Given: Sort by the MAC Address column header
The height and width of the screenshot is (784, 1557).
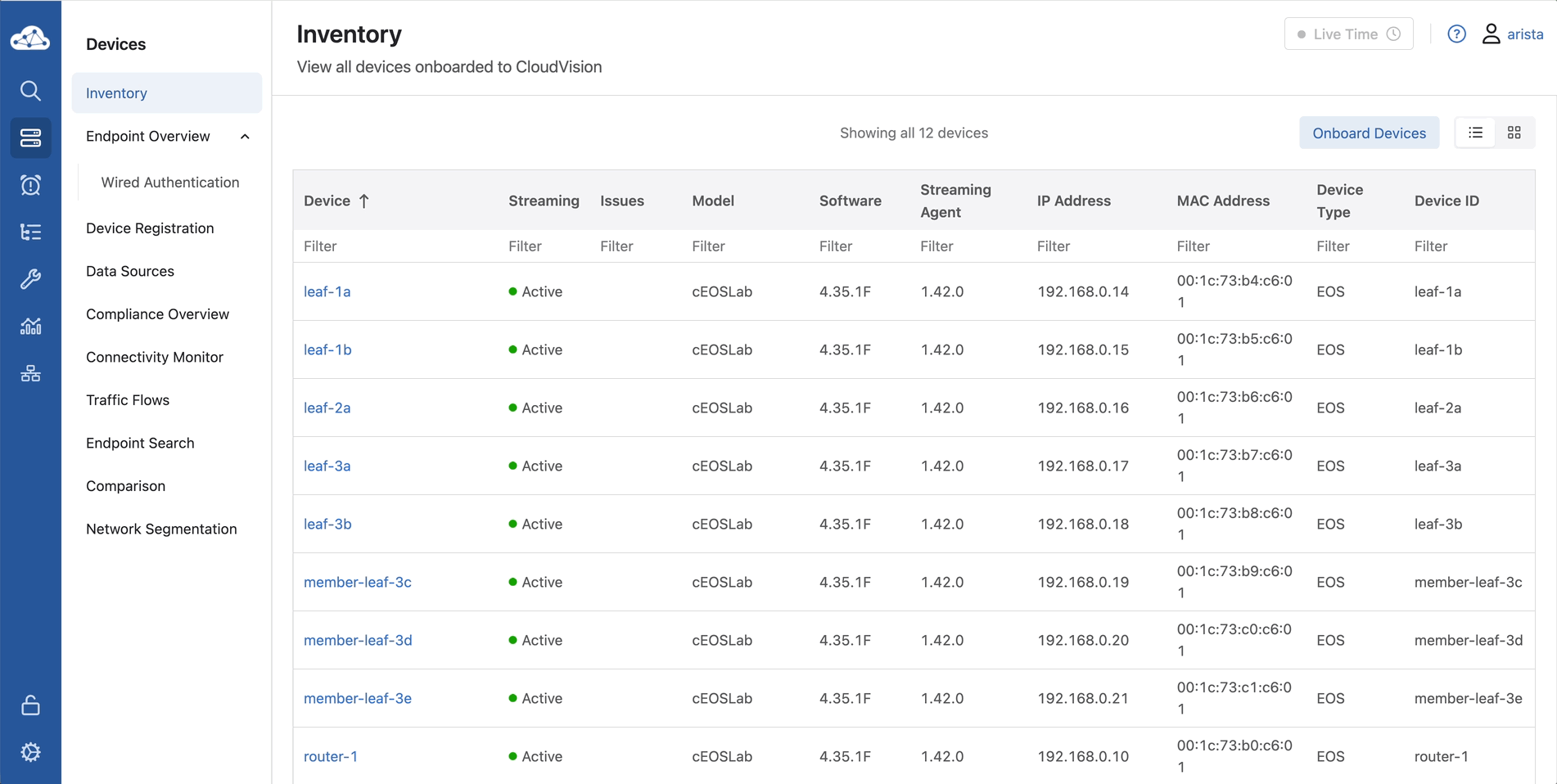Looking at the screenshot, I should [x=1223, y=201].
